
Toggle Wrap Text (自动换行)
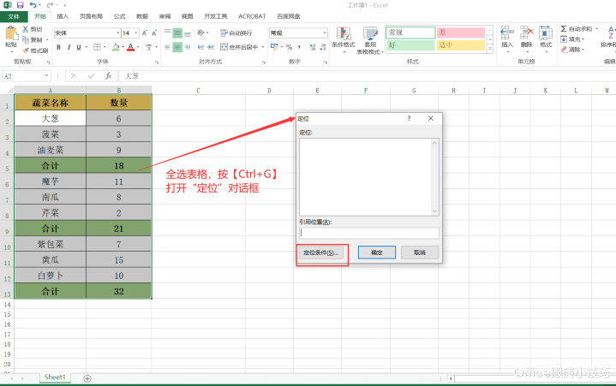(x=236, y=33)
